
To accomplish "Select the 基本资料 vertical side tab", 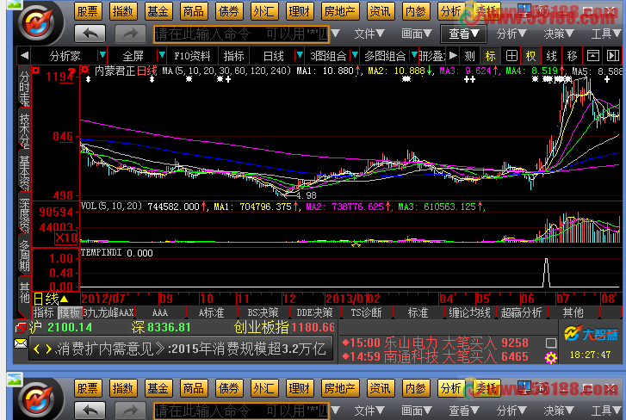I will 25,172.
